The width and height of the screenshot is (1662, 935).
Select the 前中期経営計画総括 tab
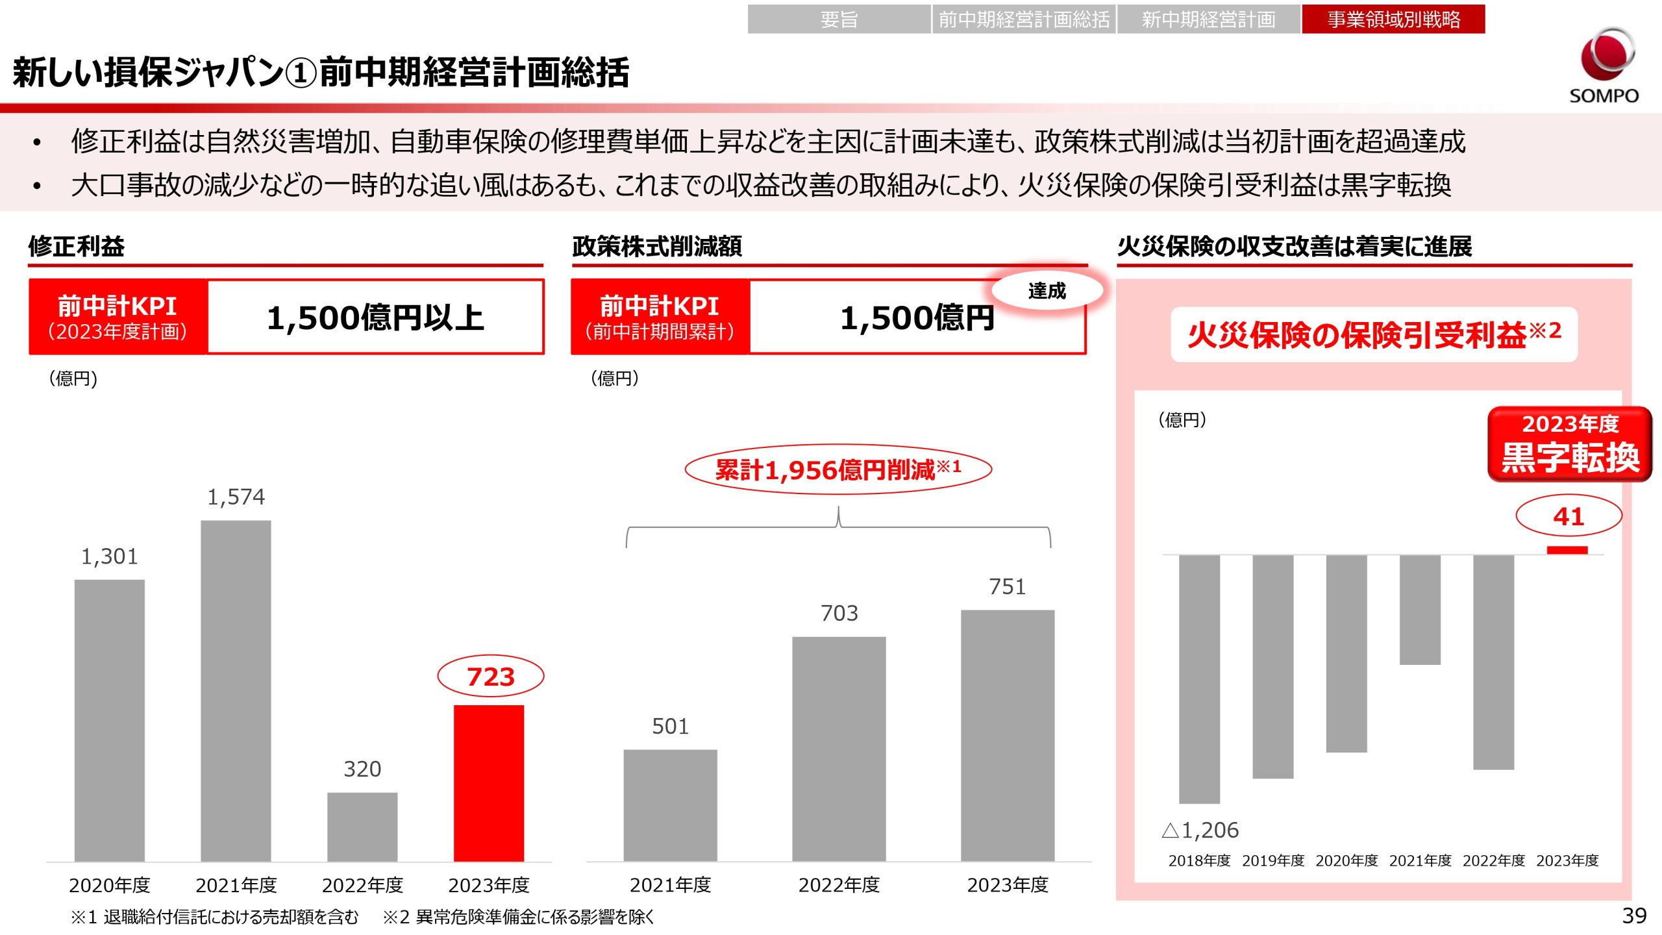1024,19
